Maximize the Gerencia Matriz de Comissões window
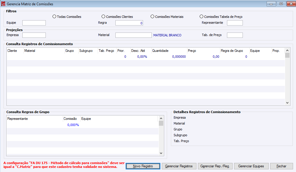The height and width of the screenshot is (172, 296). pyautogui.click(x=281, y=4)
